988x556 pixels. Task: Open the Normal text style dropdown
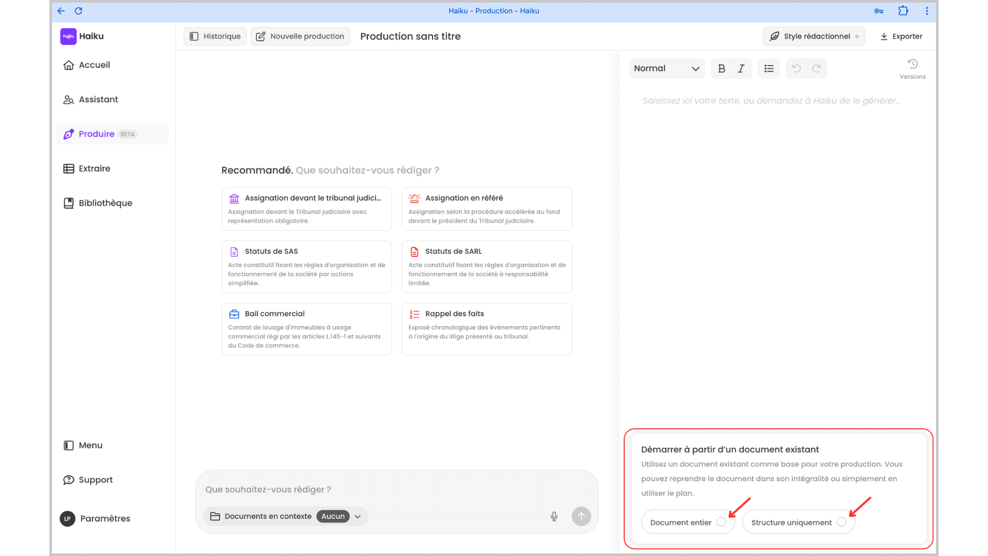666,68
